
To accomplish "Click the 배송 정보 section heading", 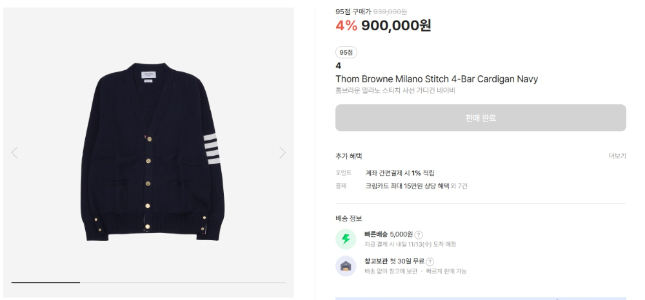I will coord(348,218).
